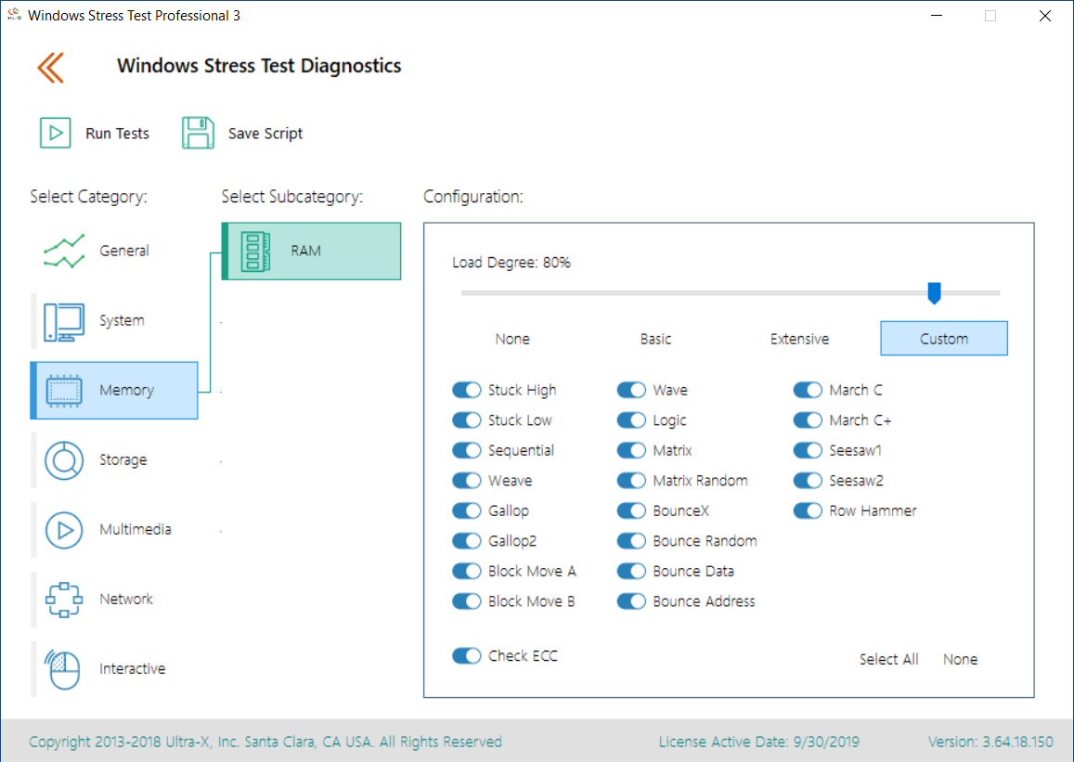Toggle the Seesaw2 test switch
The width and height of the screenshot is (1074, 762).
808,481
